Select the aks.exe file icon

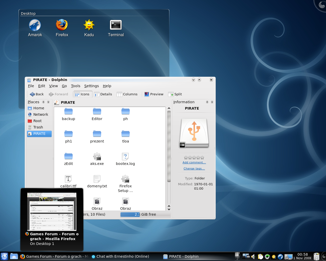pos(97,156)
